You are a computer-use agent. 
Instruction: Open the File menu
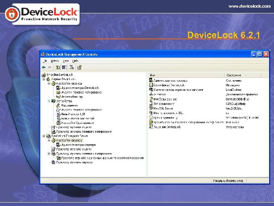tap(45, 61)
